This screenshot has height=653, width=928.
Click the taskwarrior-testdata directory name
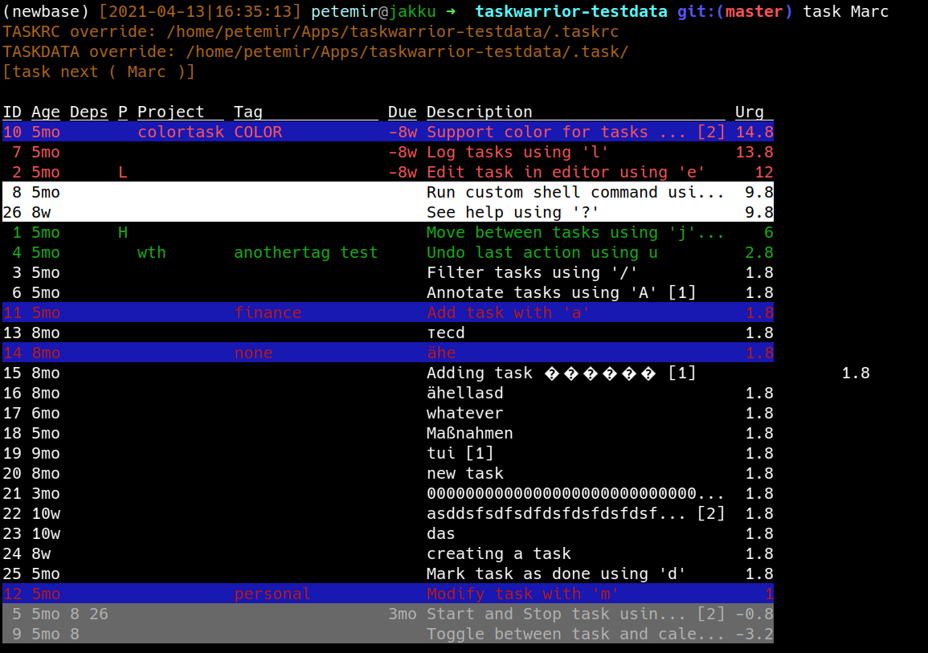click(571, 11)
